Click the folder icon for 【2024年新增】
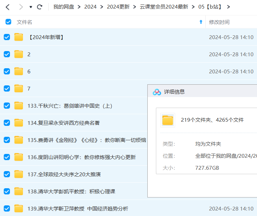Screen dimensions: 257x216 [19, 37]
